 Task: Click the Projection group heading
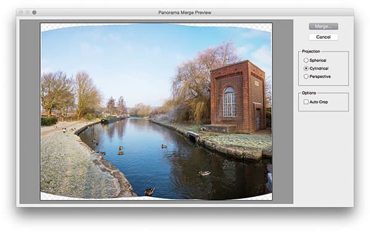(x=311, y=51)
